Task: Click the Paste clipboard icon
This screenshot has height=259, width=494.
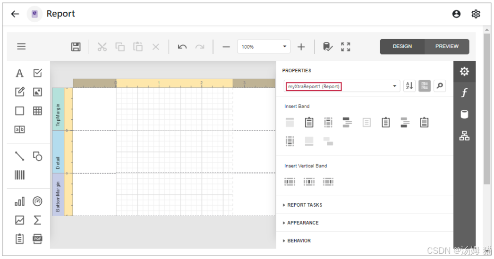Action: [x=138, y=47]
